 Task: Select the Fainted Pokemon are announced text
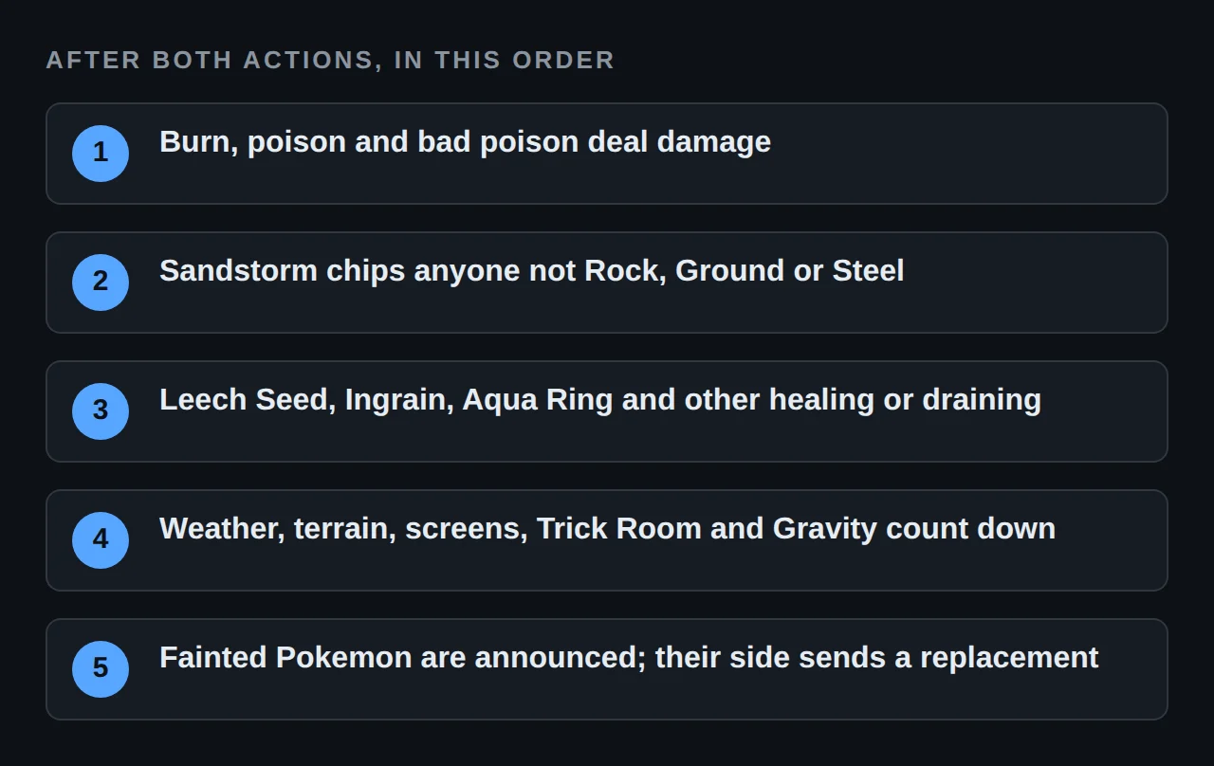coord(629,658)
